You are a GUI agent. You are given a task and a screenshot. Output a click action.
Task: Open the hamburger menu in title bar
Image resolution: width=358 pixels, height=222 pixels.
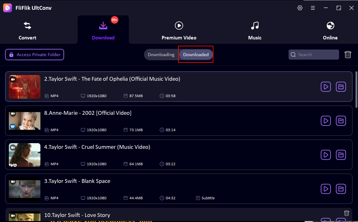313,8
